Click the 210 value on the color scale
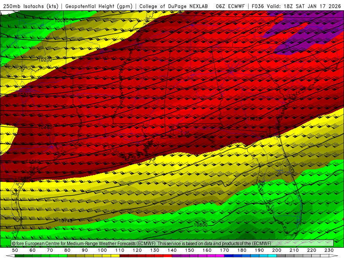Screen dimensions: 344x258 [294, 250]
